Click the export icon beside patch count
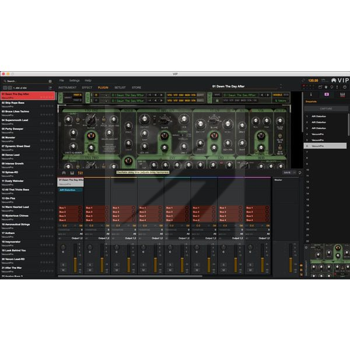Viewport: 350px width, 350px height. point(50,88)
